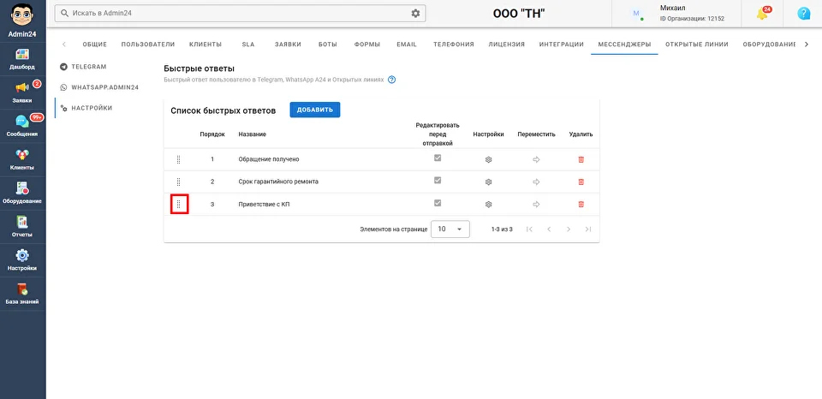Open settings gear for Обращение получено
The width and height of the screenshot is (822, 399).
[488, 159]
